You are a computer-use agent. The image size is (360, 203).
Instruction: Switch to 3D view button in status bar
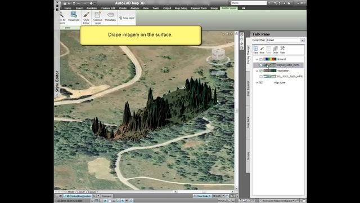(66, 196)
